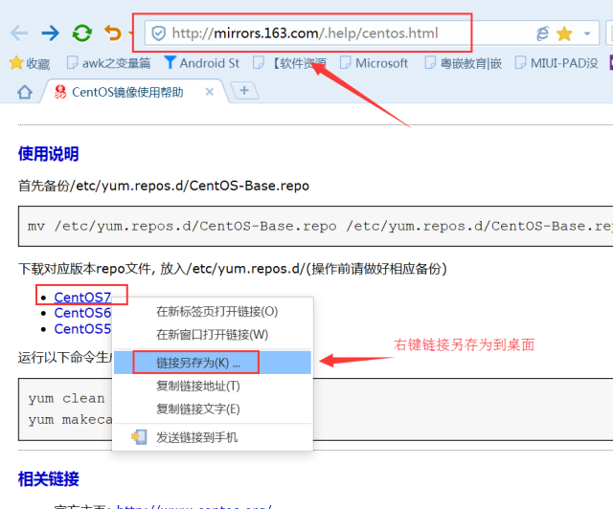Click the yum makecache command line
The height and width of the screenshot is (509, 613).
tap(70, 420)
